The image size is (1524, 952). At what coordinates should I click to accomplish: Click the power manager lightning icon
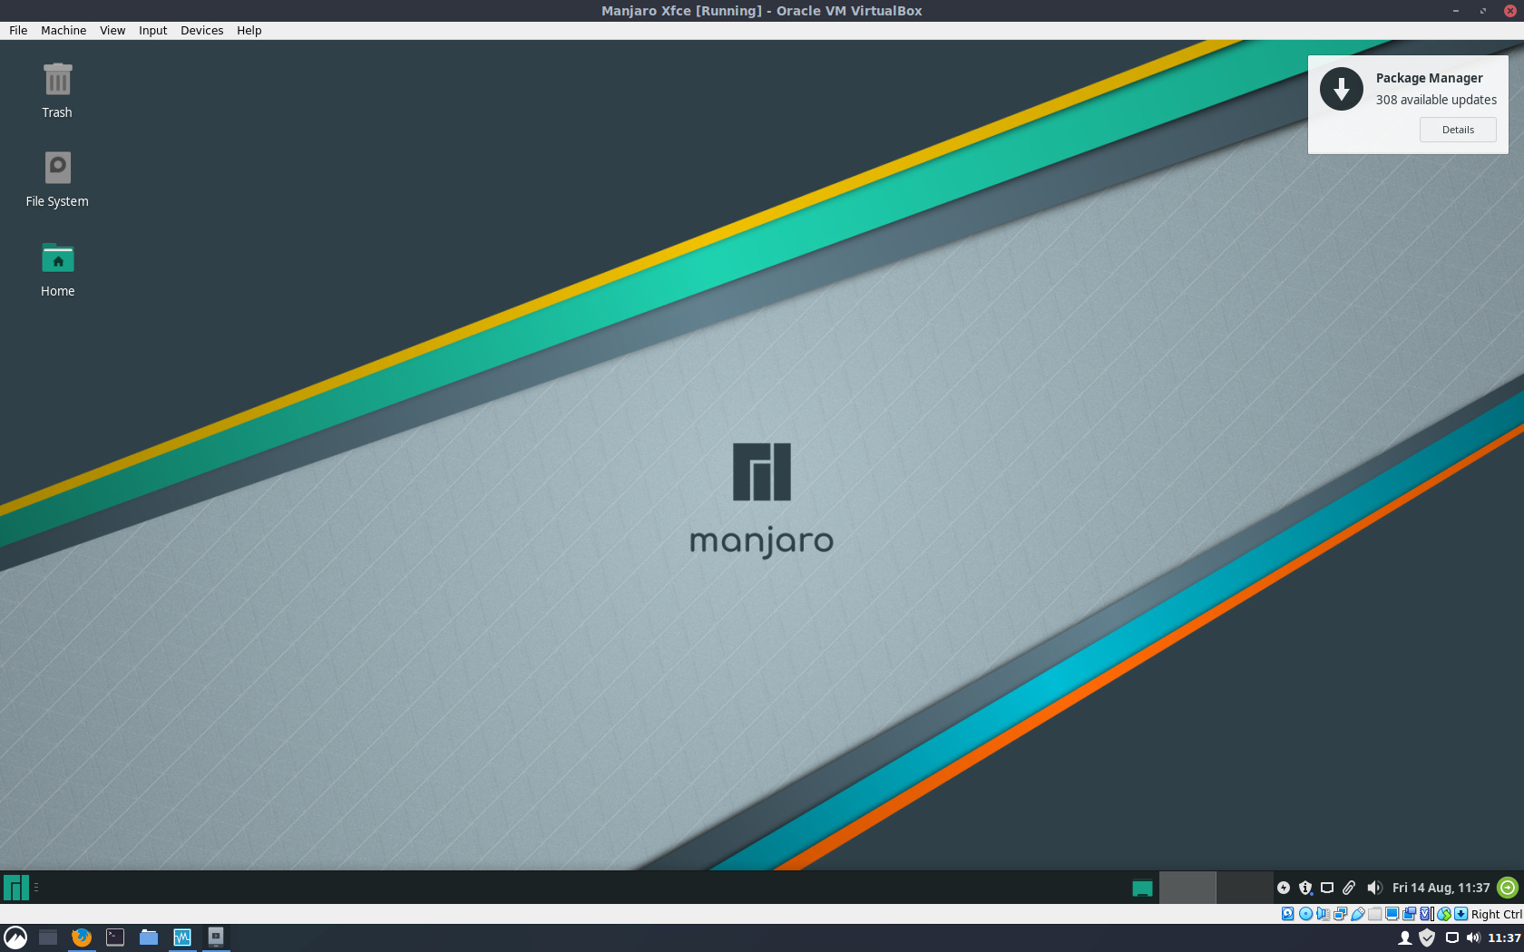(1284, 888)
